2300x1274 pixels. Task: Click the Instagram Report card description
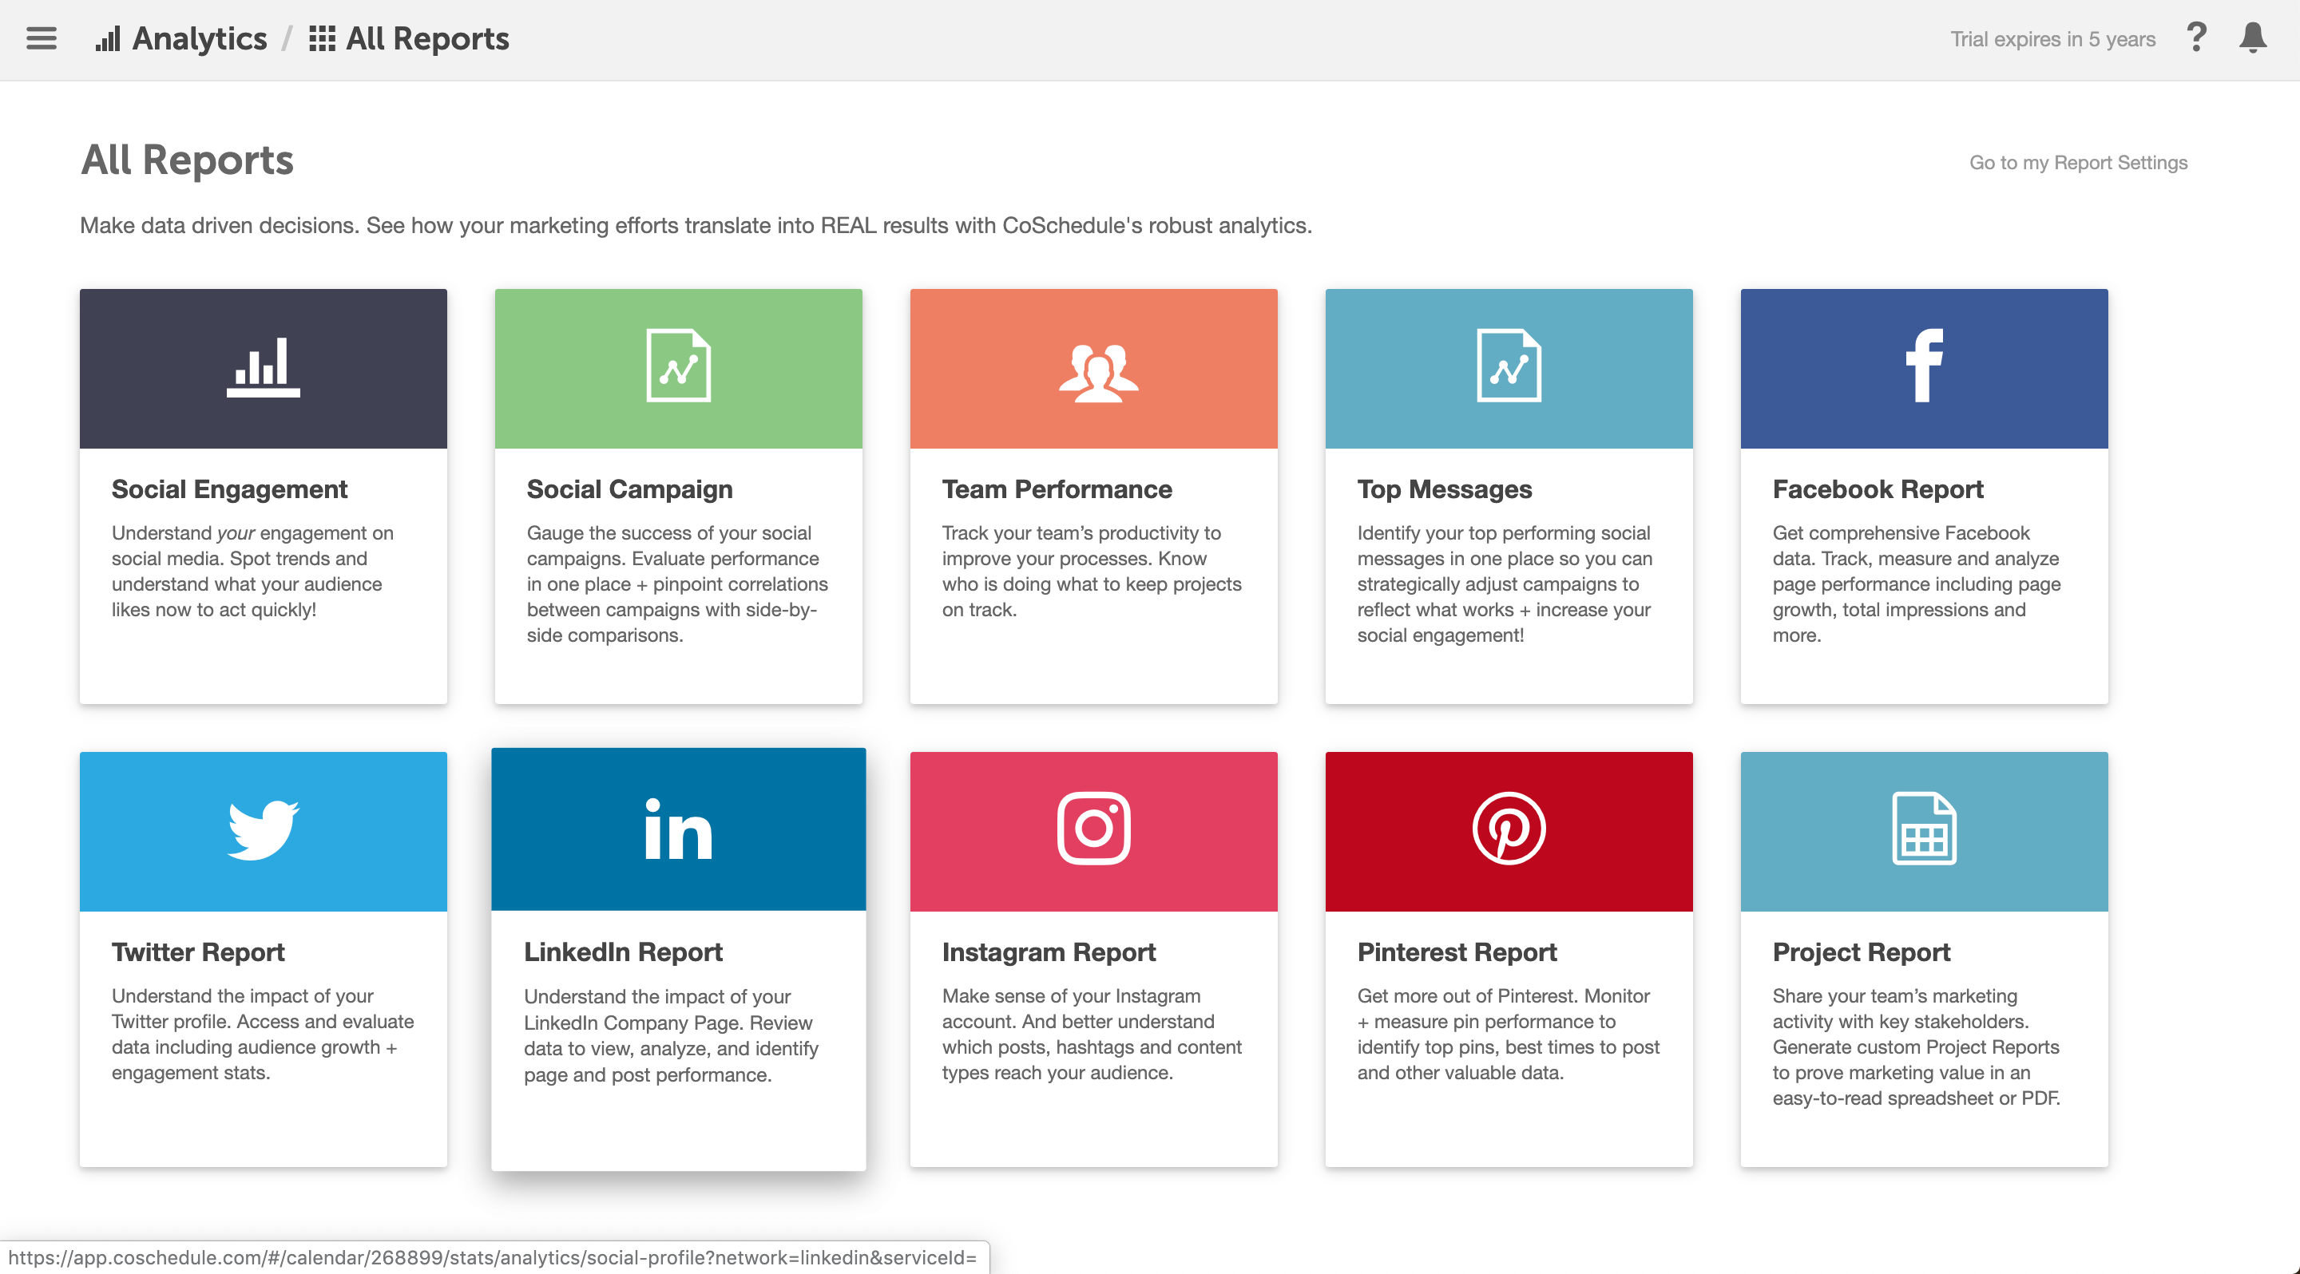[x=1092, y=1034]
